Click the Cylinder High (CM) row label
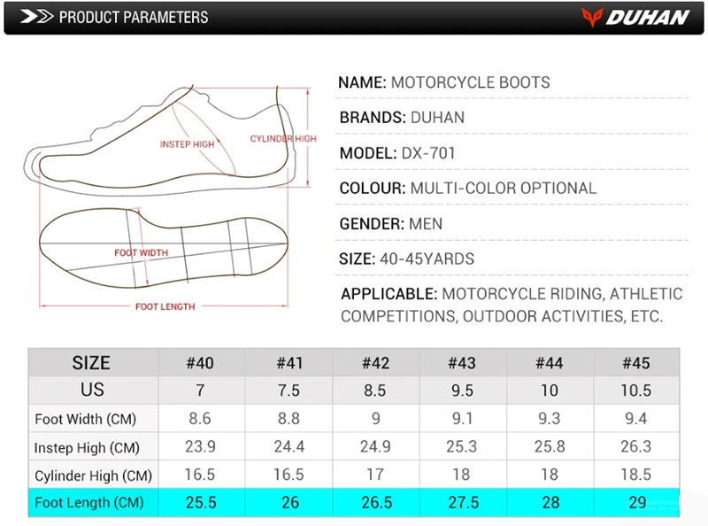 pos(93,476)
